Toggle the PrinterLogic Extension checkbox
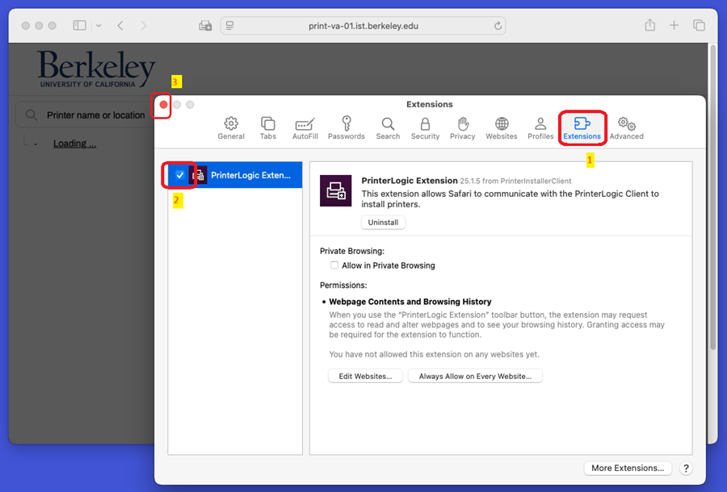Screen dimensions: 727x492 [179, 175]
